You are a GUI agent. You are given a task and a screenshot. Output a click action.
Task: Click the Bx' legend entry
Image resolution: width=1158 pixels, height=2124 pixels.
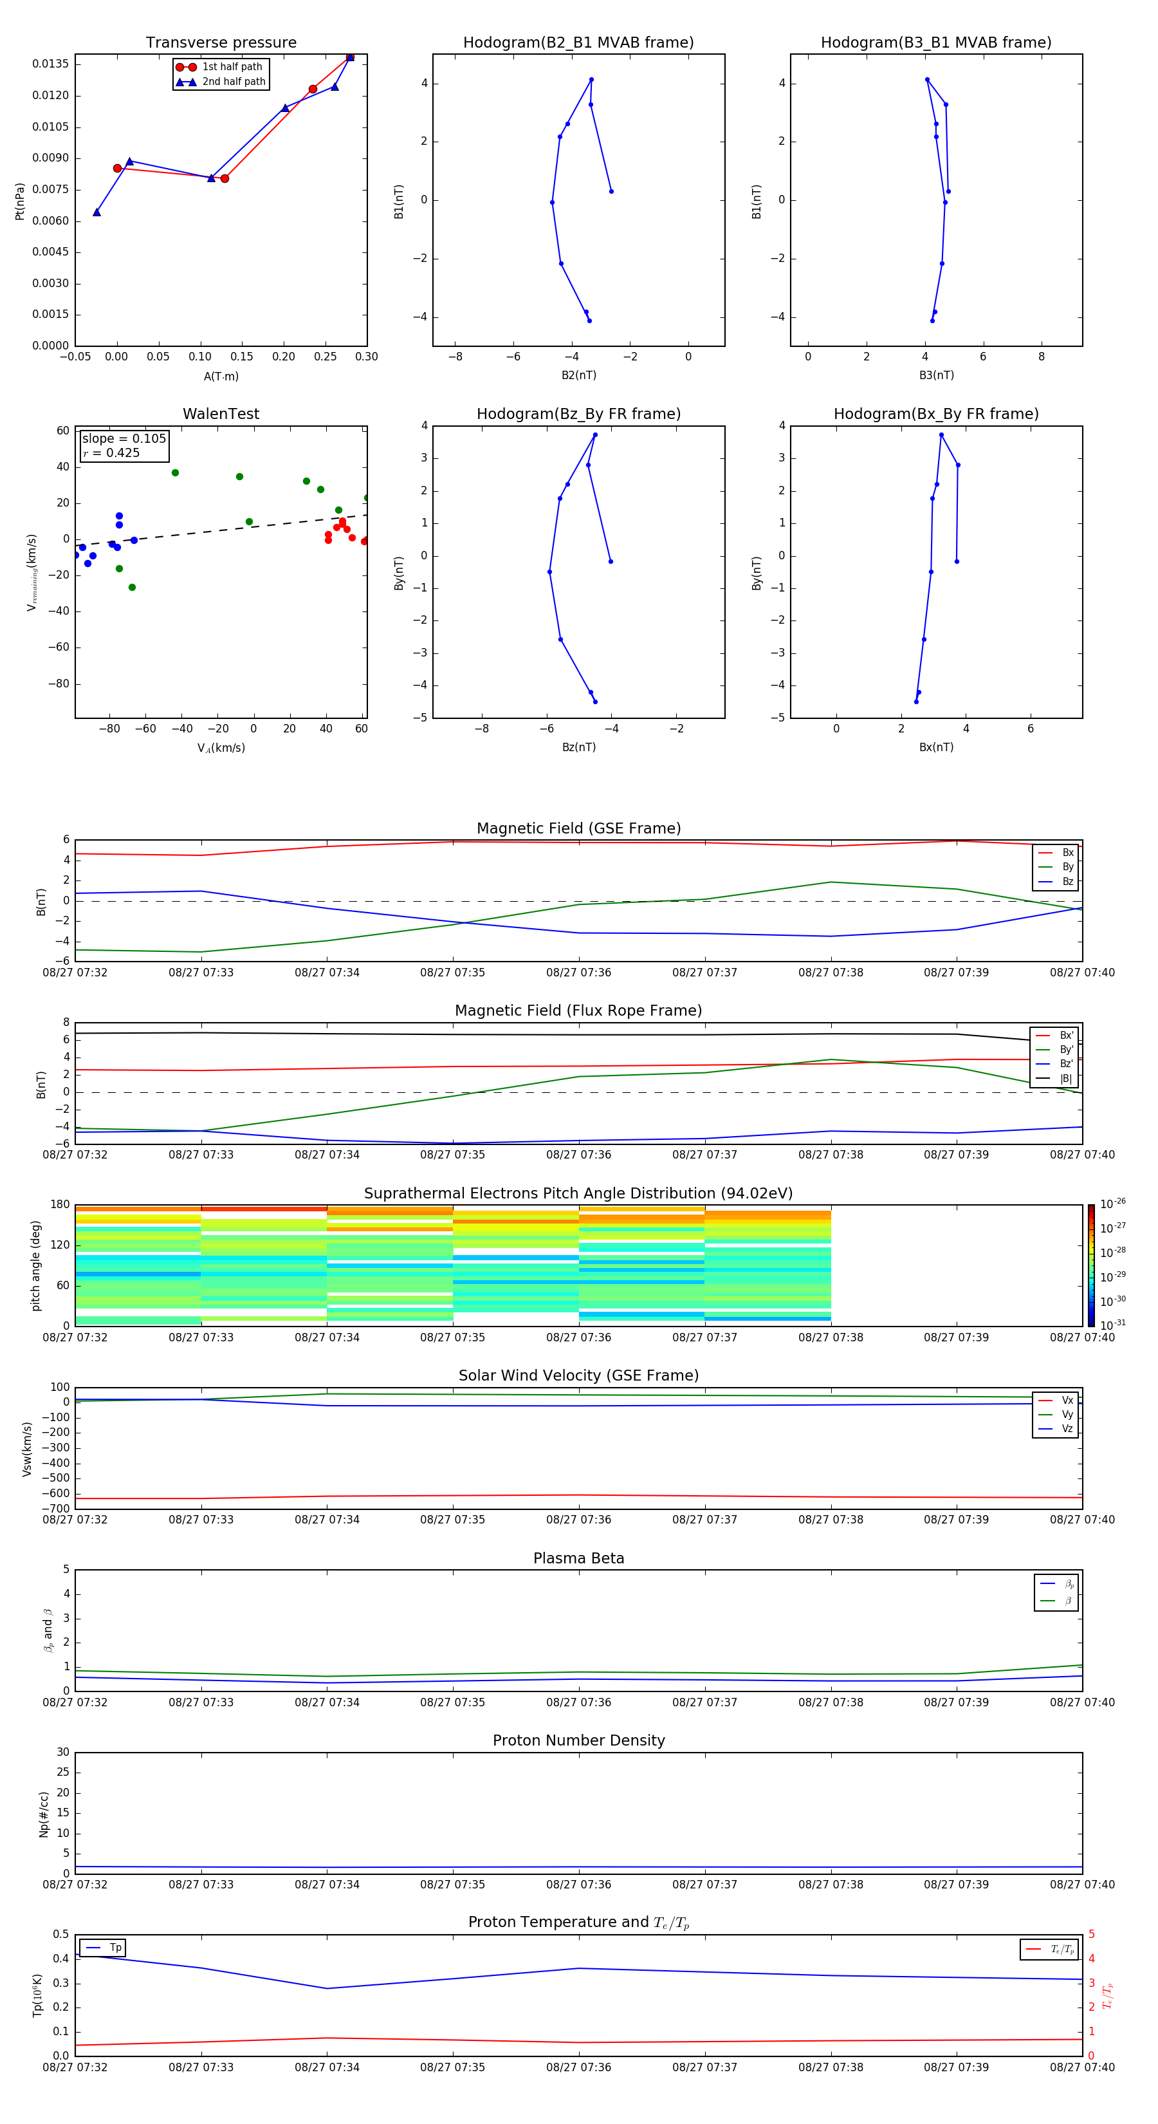[x=1055, y=1035]
